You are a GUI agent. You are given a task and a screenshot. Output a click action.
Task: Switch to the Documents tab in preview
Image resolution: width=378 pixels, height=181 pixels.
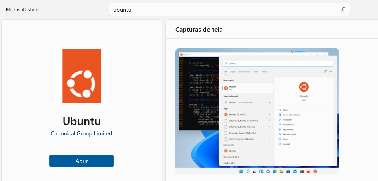244,72
